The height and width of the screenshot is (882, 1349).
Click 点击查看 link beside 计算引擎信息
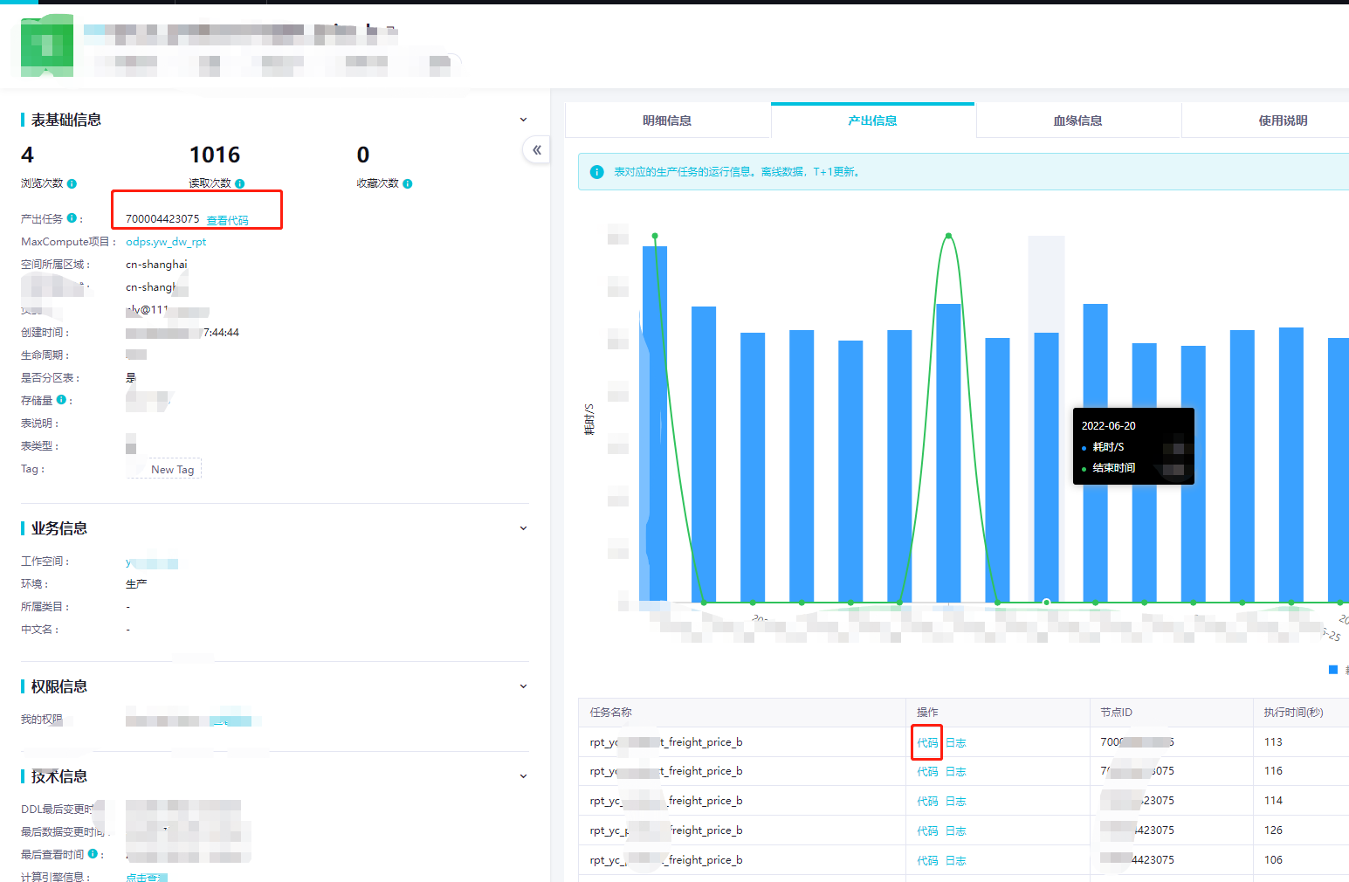146,877
